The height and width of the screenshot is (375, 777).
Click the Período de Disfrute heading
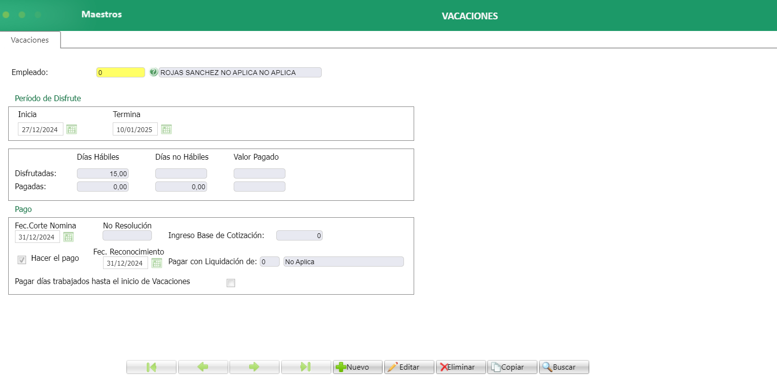[x=48, y=98]
